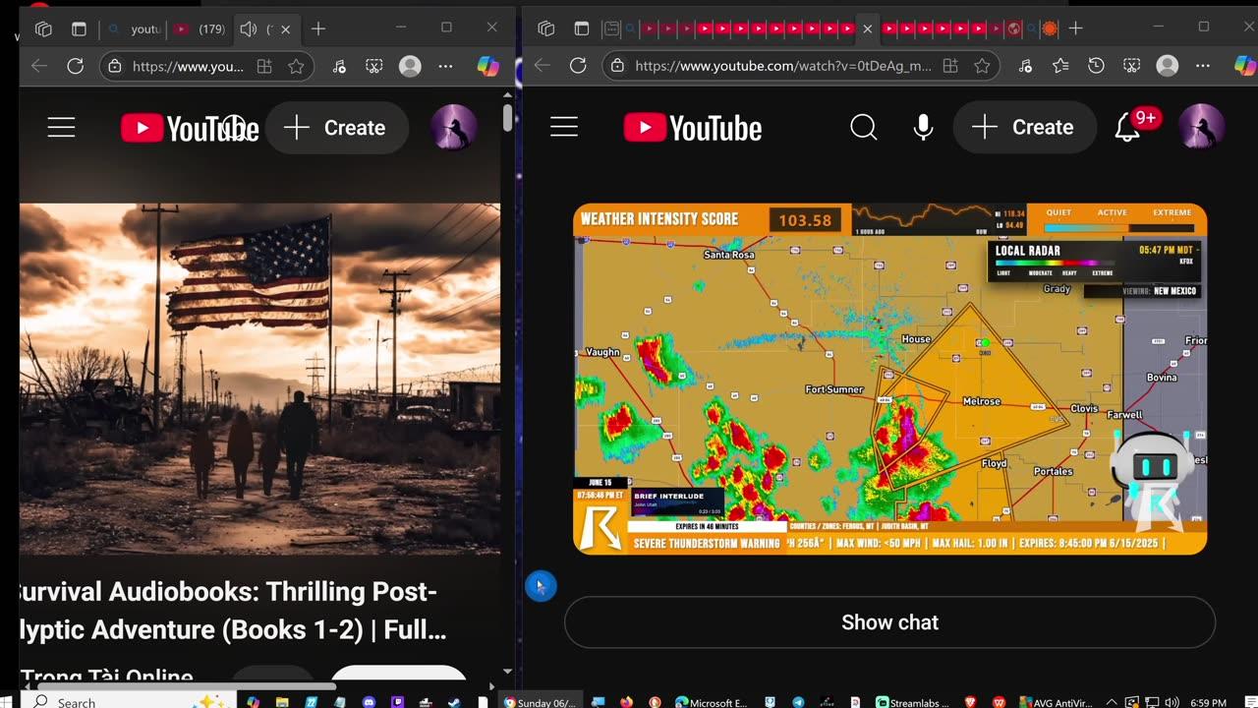Switch to (179) YouTube tab in left window

pyautogui.click(x=200, y=29)
